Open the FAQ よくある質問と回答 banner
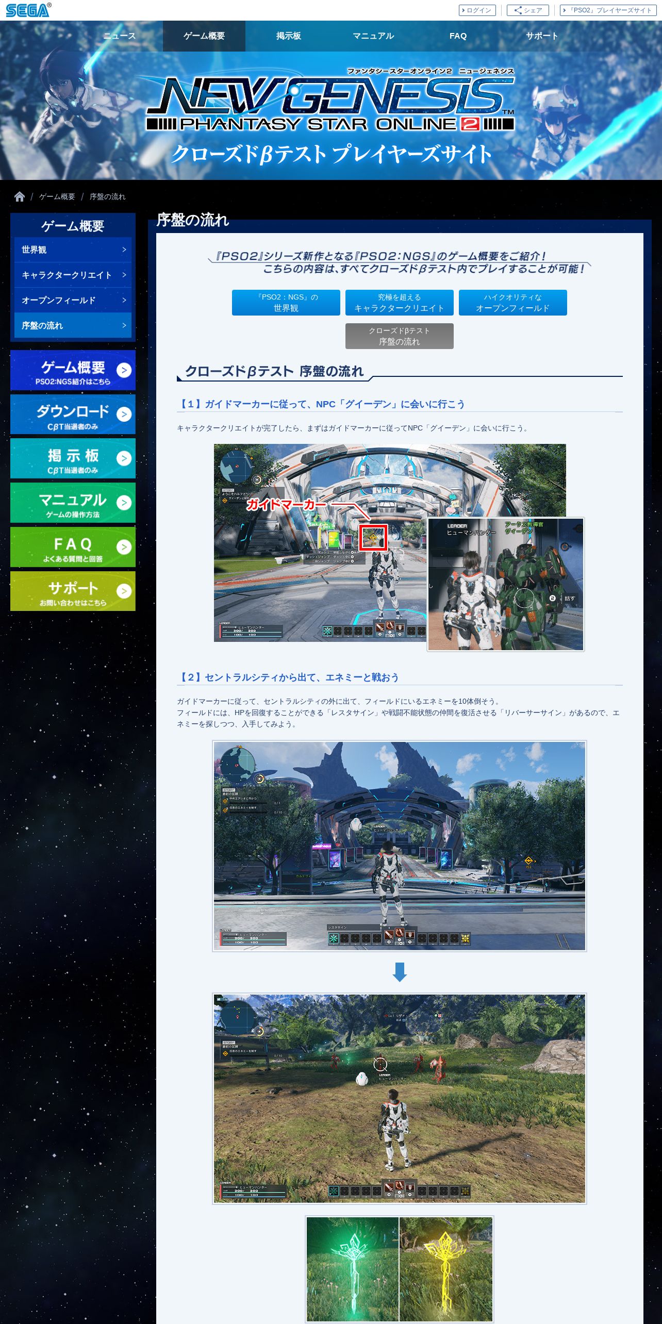 click(73, 547)
